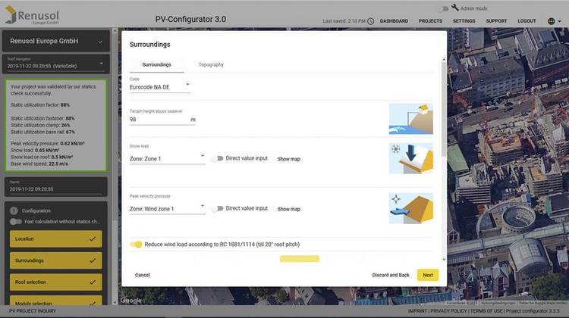Viewport: 569px width, 318px height.
Task: Disable Reduce wind load RC 1881/1114 toggle
Action: click(137, 245)
